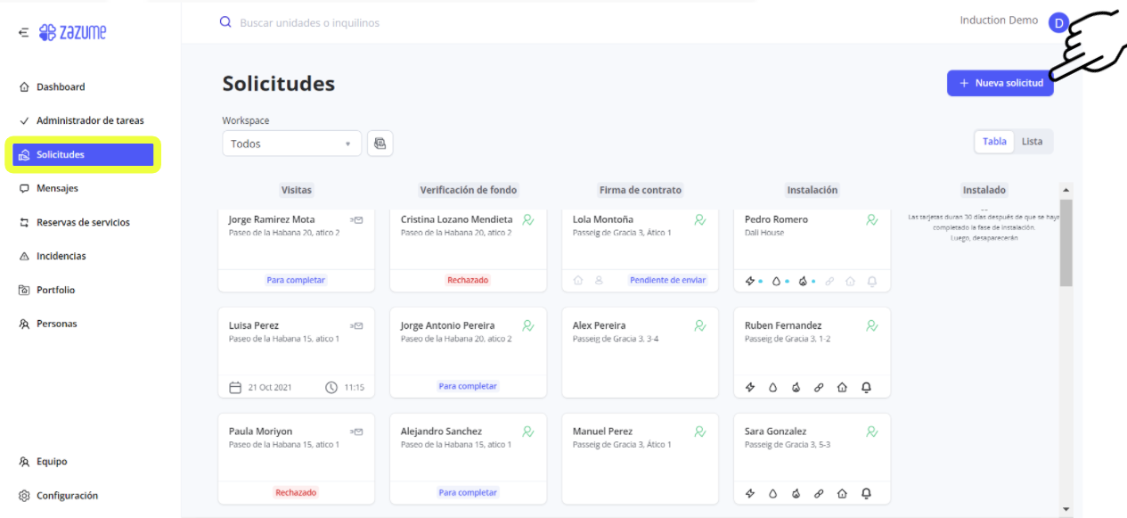
Task: Click Pendiente de enviar on Lola Montoña card
Action: [x=667, y=280]
